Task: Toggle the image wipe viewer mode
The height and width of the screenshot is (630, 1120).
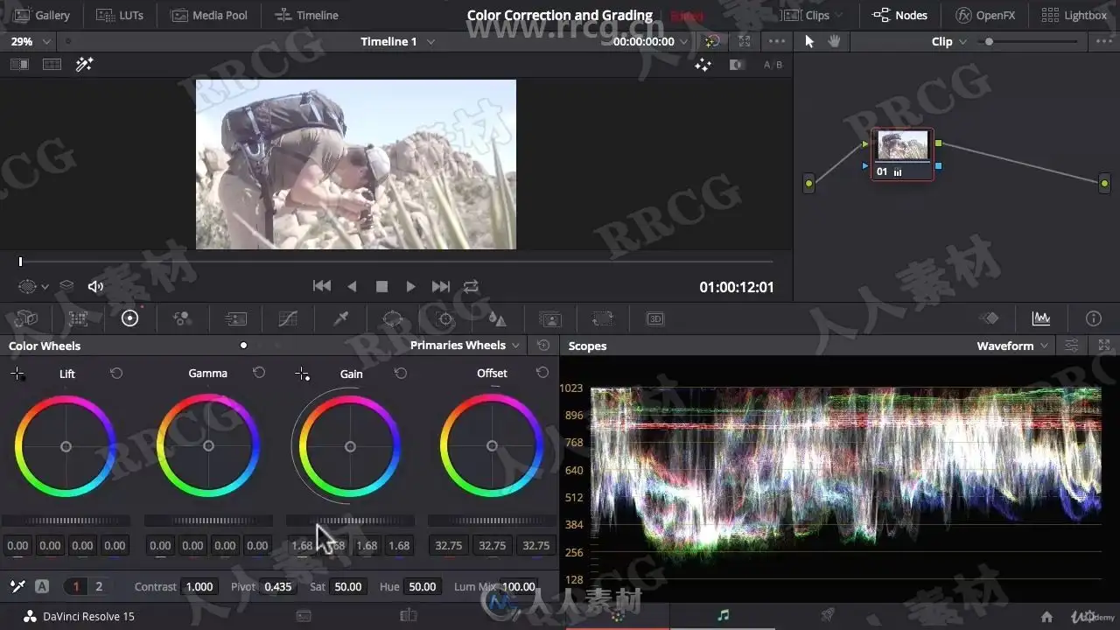Action: pyautogui.click(x=19, y=64)
